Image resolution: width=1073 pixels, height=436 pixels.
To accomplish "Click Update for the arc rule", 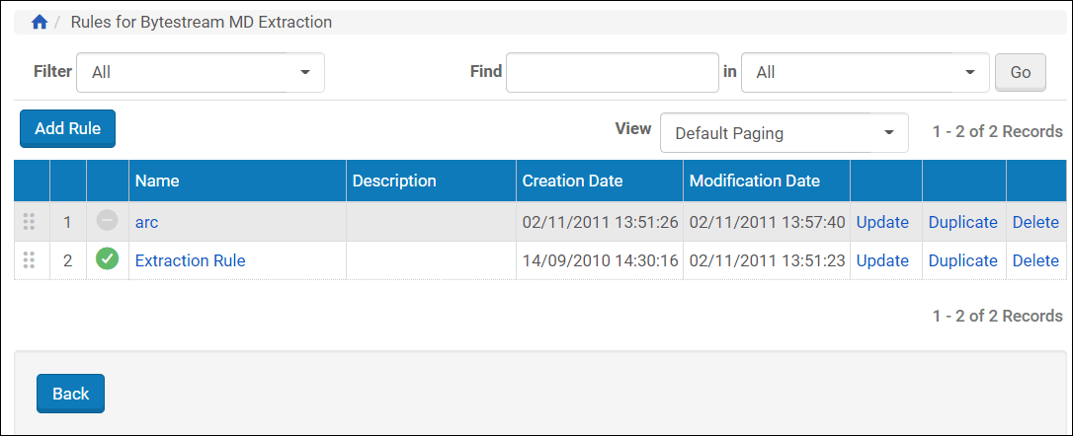I will pos(882,222).
